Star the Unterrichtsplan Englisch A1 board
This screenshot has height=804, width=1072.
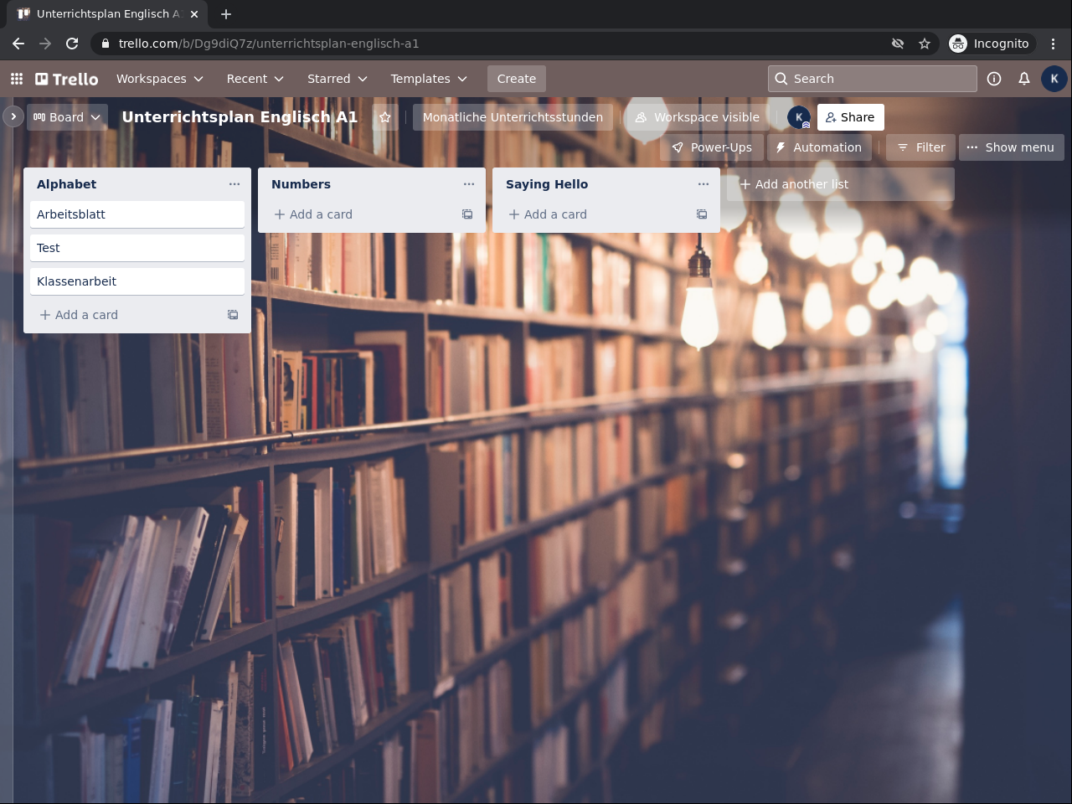pyautogui.click(x=385, y=117)
